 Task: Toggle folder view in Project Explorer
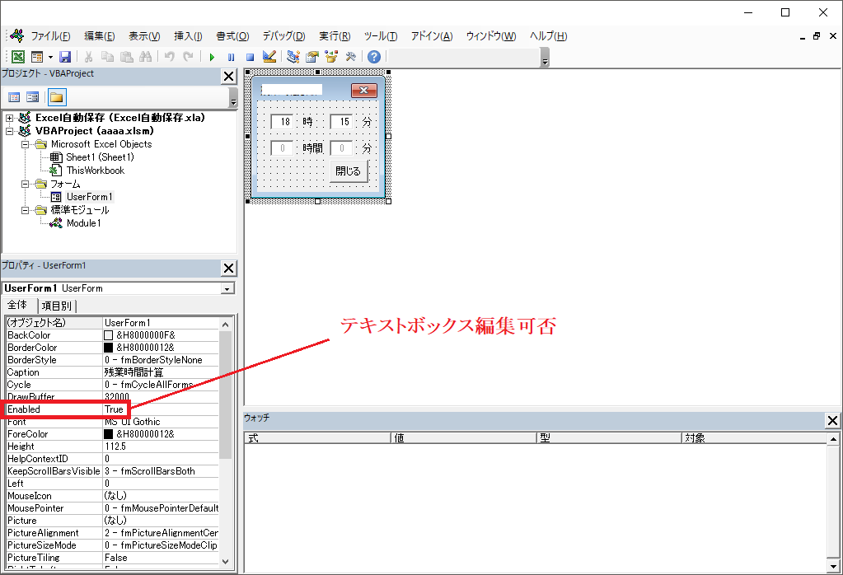coord(55,96)
